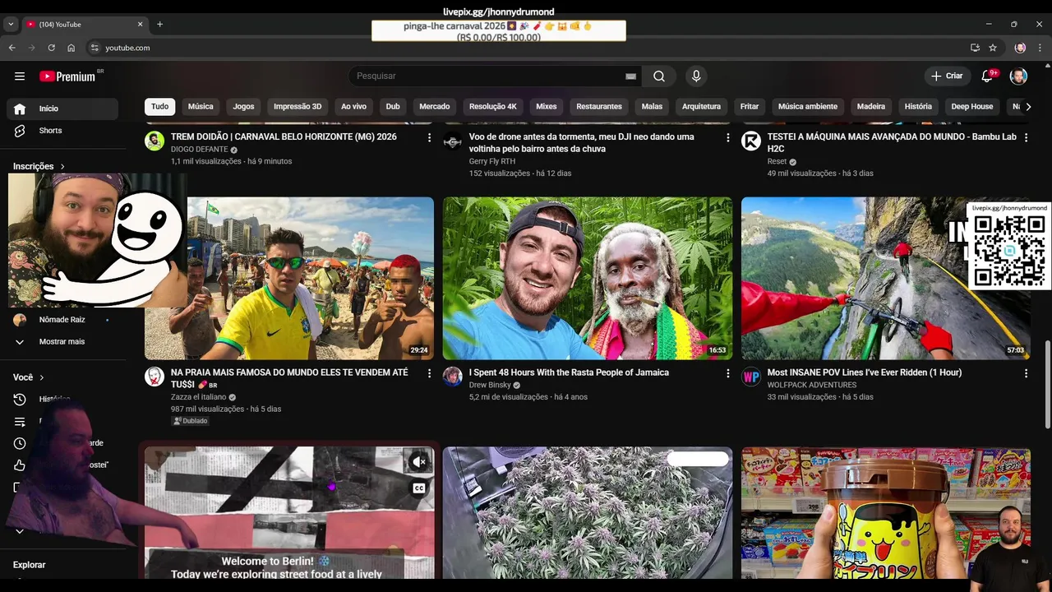Screen dimensions: 1052x592
Task: Open DIOGO DEFANTE channel name link
Action: point(198,150)
